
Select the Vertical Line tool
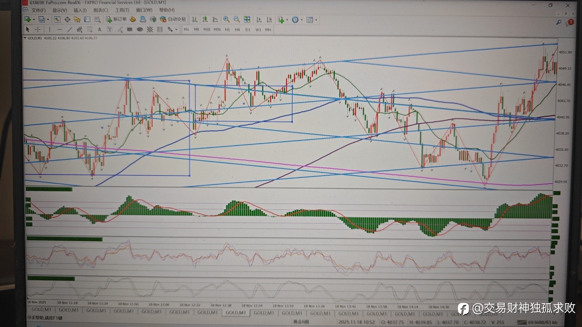coord(50,29)
